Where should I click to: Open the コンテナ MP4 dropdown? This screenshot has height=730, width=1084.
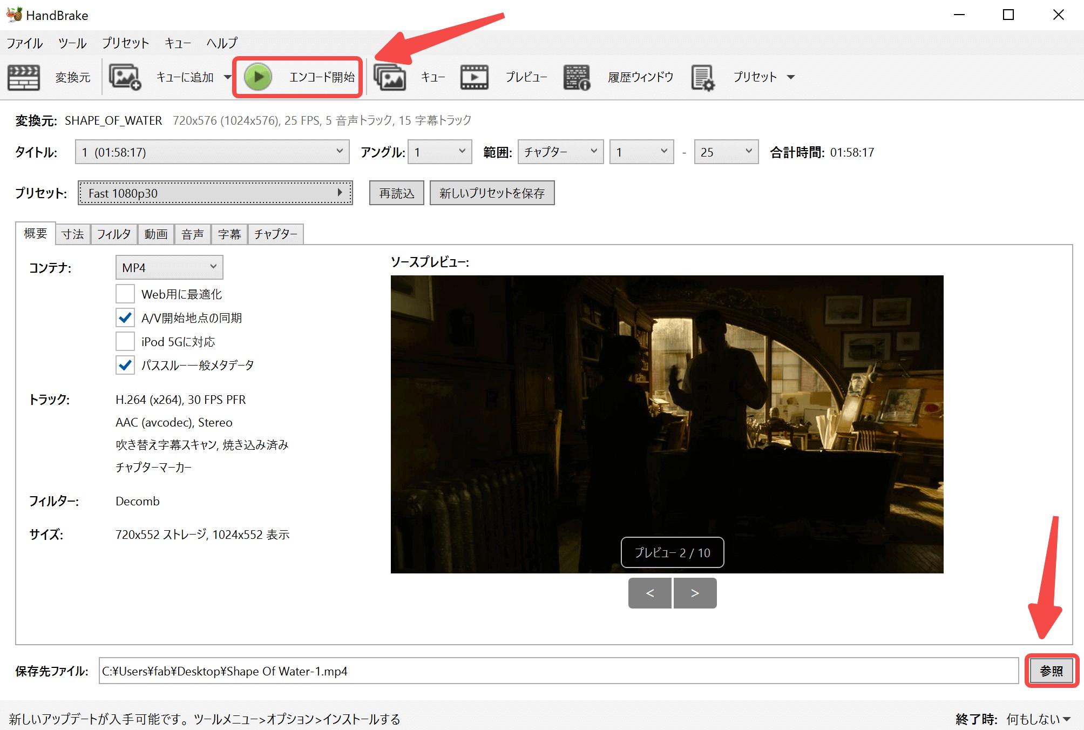pos(169,267)
